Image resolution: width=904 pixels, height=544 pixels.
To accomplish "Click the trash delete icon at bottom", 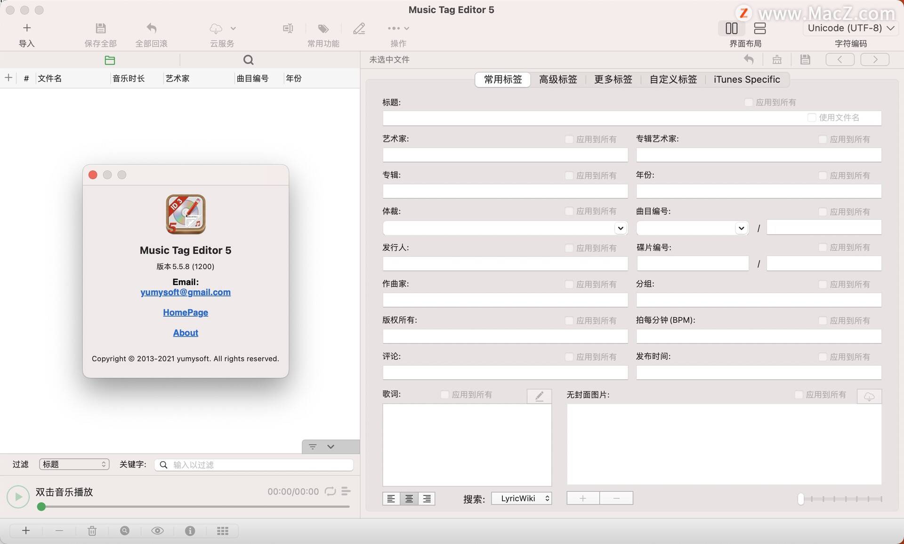I will (x=92, y=530).
